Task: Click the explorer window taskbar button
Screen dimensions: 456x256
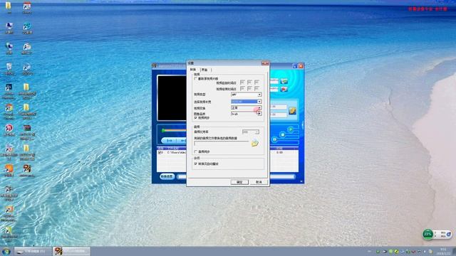Action: click(33, 251)
